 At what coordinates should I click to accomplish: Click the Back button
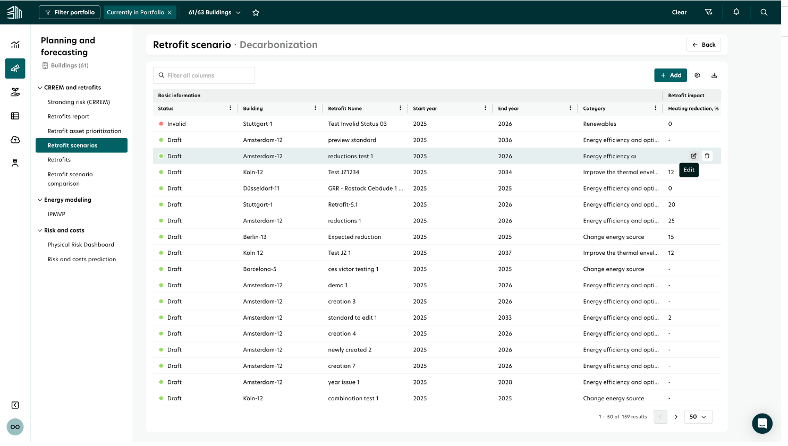(x=704, y=45)
